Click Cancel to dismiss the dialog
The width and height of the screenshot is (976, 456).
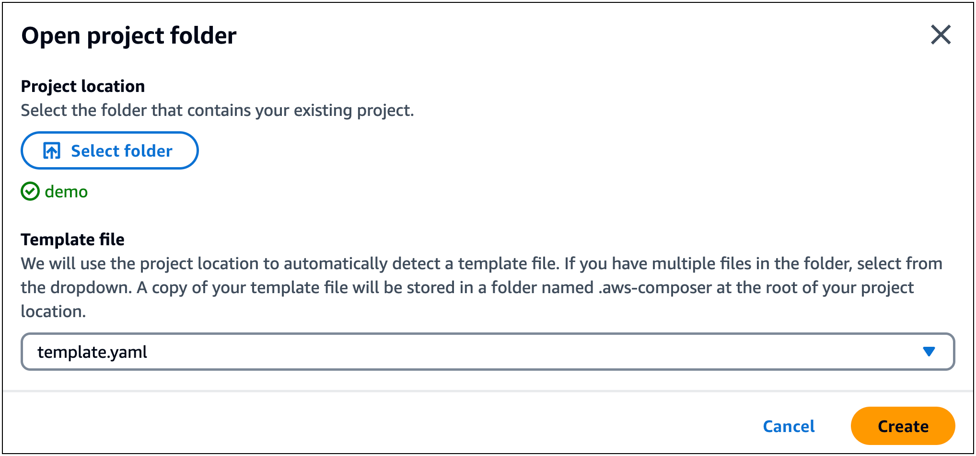[788, 426]
